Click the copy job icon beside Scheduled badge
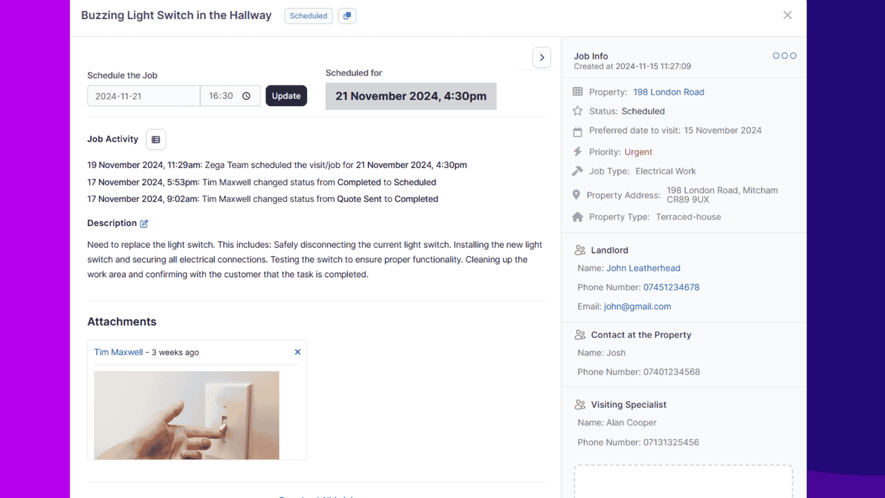Image resolution: width=885 pixels, height=498 pixels. 347,16
